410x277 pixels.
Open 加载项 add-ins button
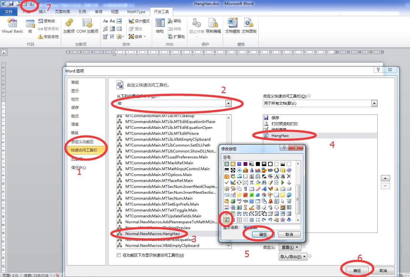click(x=69, y=26)
